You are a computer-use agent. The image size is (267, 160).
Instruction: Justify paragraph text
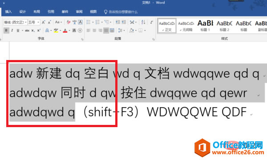click(x=106, y=30)
